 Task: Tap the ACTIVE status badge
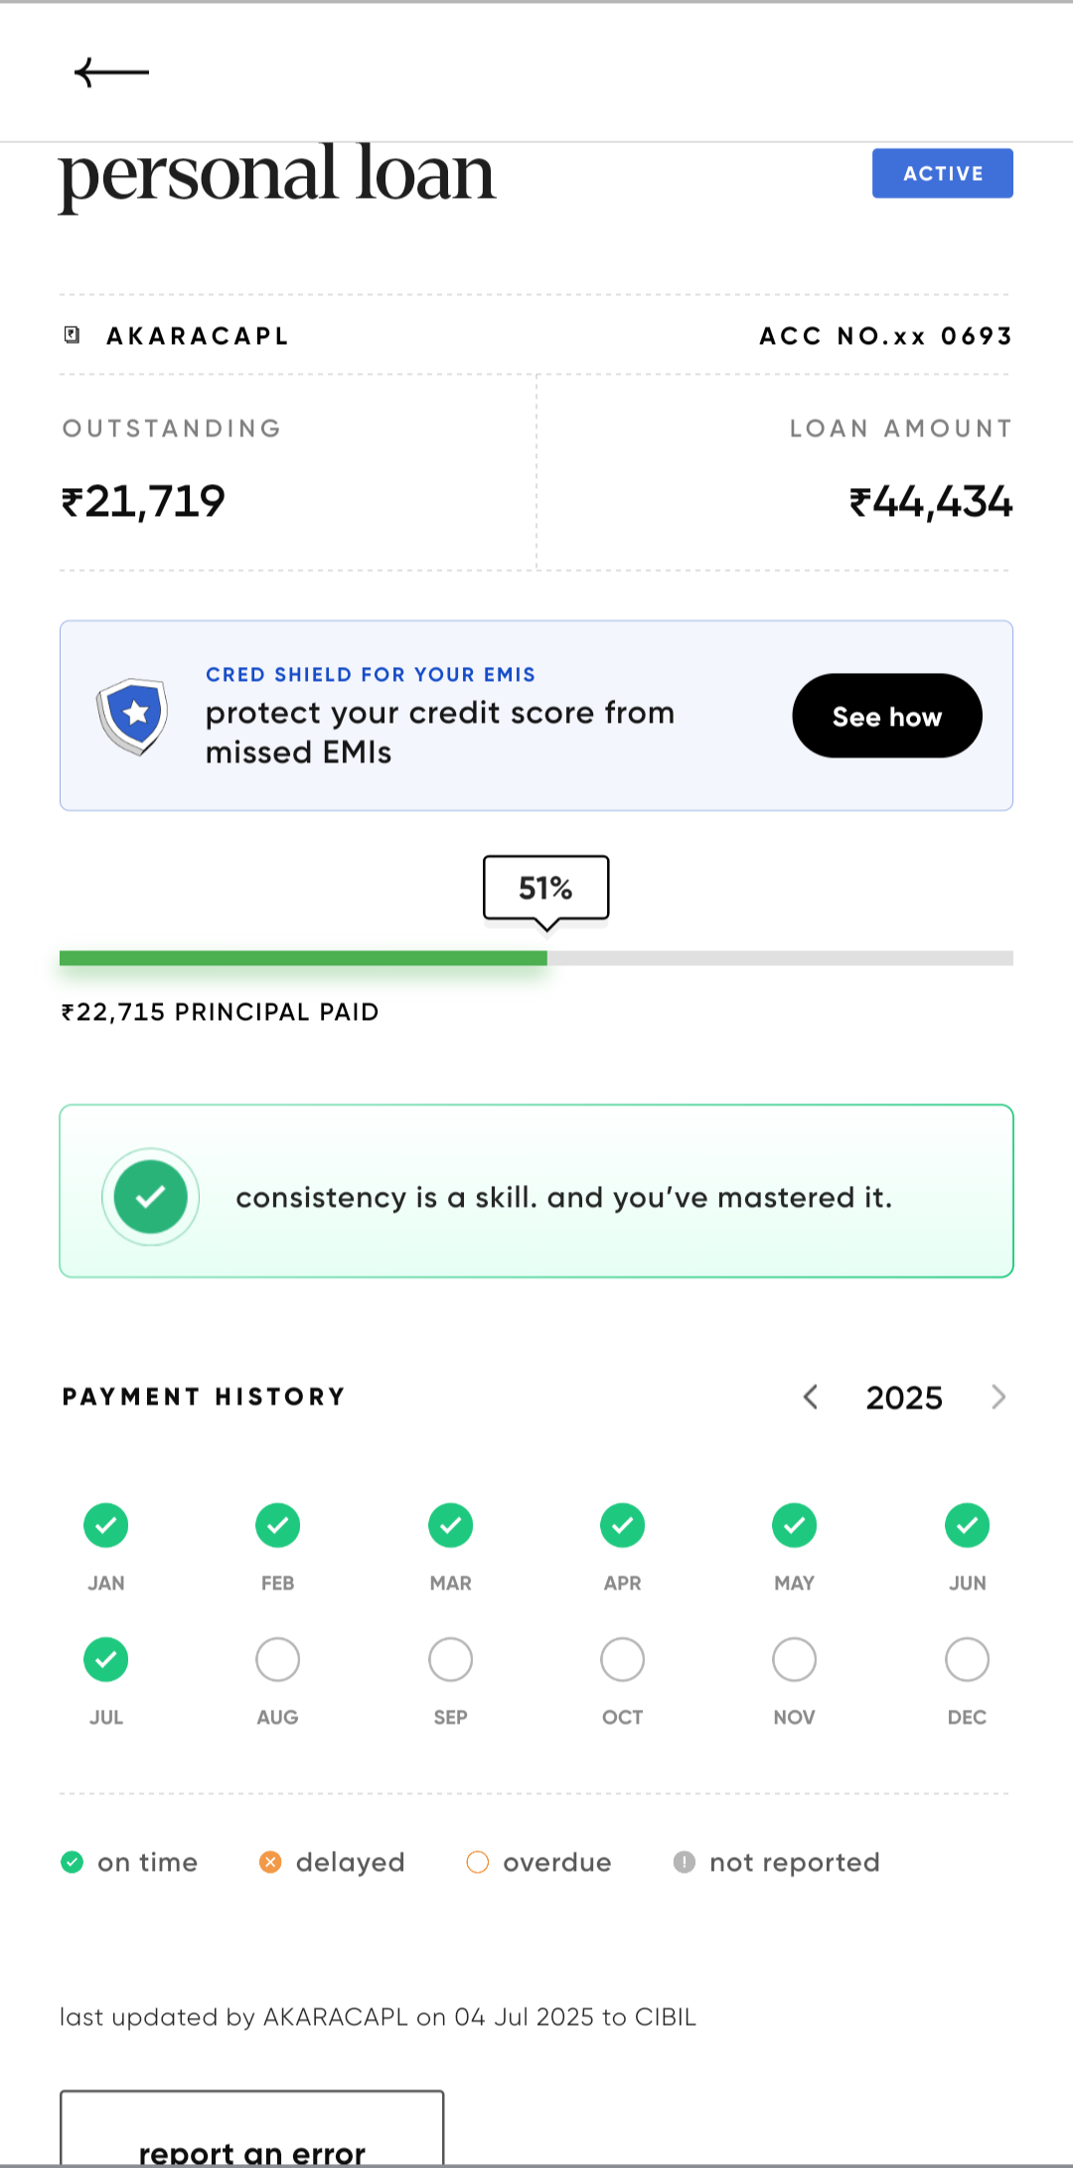[942, 174]
